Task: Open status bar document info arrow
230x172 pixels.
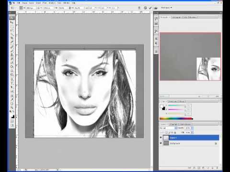Action: 57,170
